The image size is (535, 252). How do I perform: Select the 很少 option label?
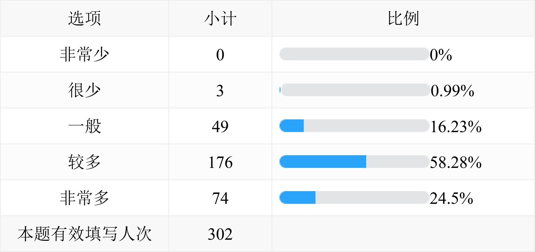[85, 90]
